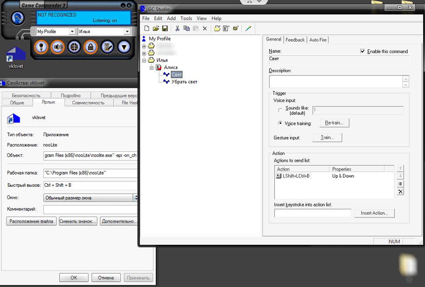Switch to the Auto Fire tab
The width and height of the screenshot is (425, 287).
[x=317, y=40]
